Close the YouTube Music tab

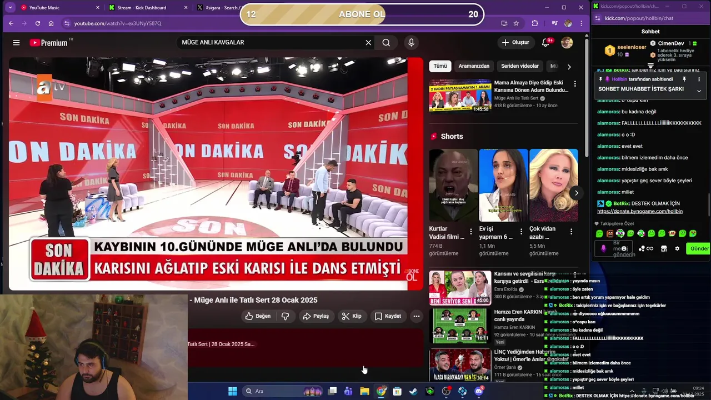[98, 7]
